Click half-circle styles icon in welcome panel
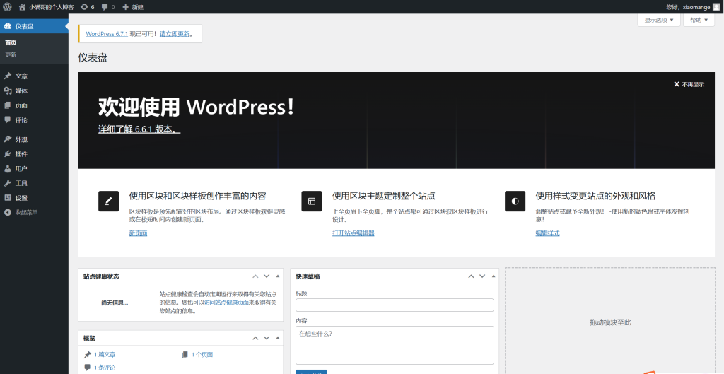The height and width of the screenshot is (374, 724). pyautogui.click(x=515, y=201)
